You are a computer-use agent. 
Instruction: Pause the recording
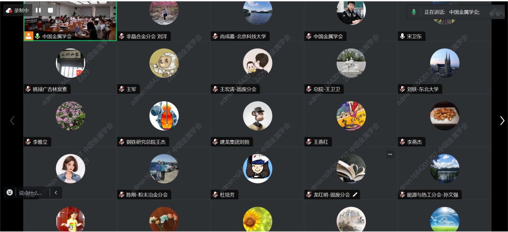(x=38, y=10)
